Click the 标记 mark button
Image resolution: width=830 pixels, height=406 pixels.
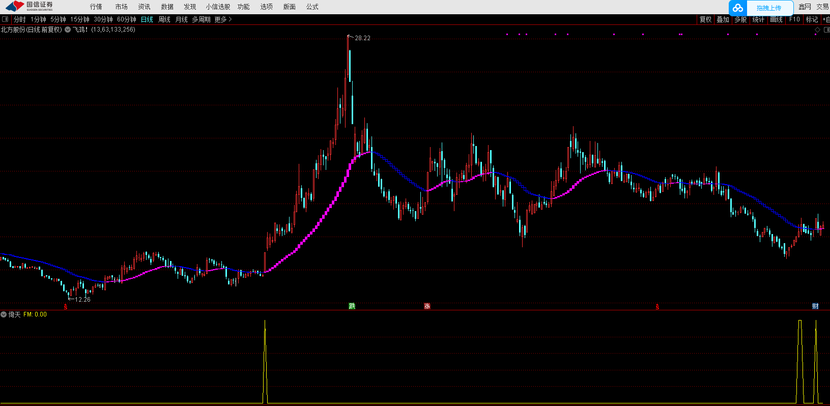pyautogui.click(x=812, y=19)
